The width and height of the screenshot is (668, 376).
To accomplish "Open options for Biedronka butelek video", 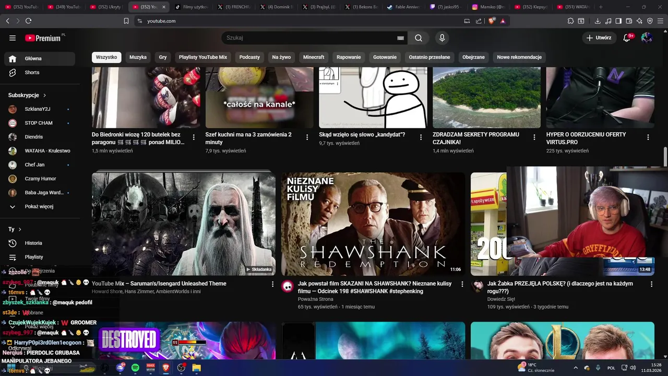I will coord(194,137).
